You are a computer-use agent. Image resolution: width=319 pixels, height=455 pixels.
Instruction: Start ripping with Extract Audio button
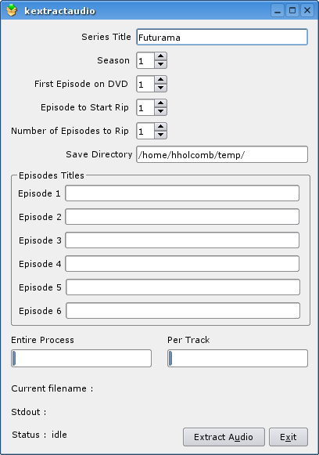point(224,437)
